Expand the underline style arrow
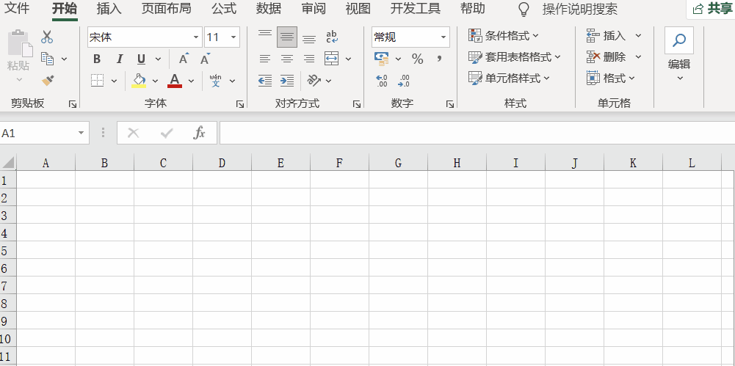The height and width of the screenshot is (366, 735). click(x=158, y=59)
